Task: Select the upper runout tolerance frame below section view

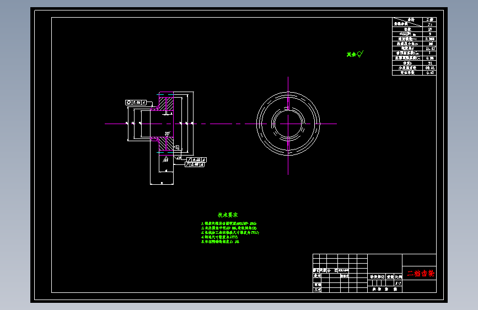Action: 196,159
